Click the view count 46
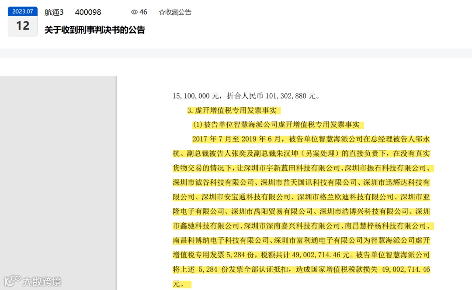The height and width of the screenshot is (290, 472). click(x=143, y=12)
